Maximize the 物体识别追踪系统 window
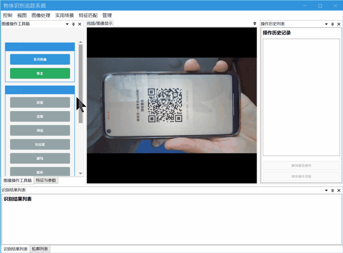343x253 pixels. [x=320, y=6]
